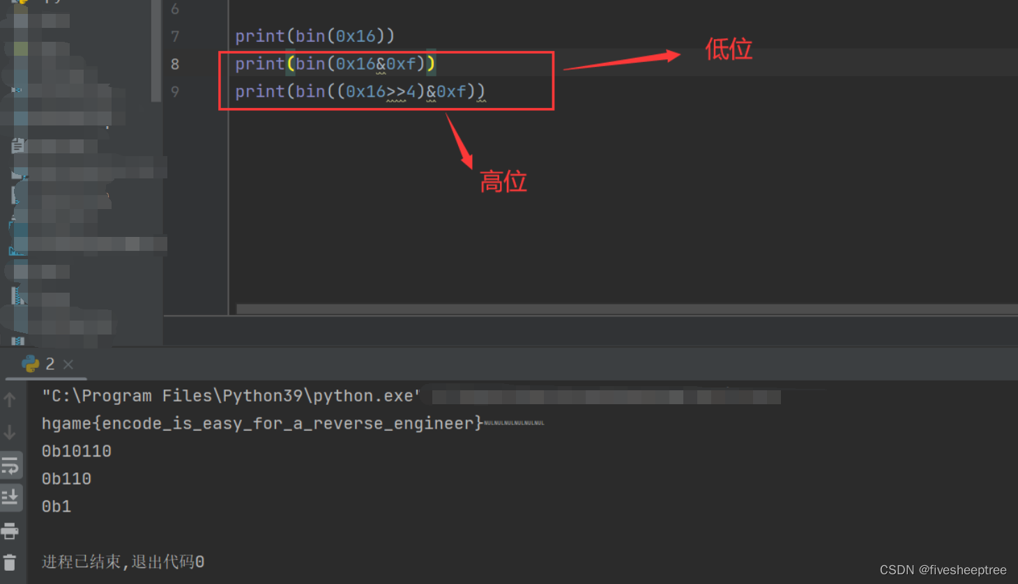The width and height of the screenshot is (1018, 584).
Task: Clear console output with the trash icon
Action: [11, 562]
